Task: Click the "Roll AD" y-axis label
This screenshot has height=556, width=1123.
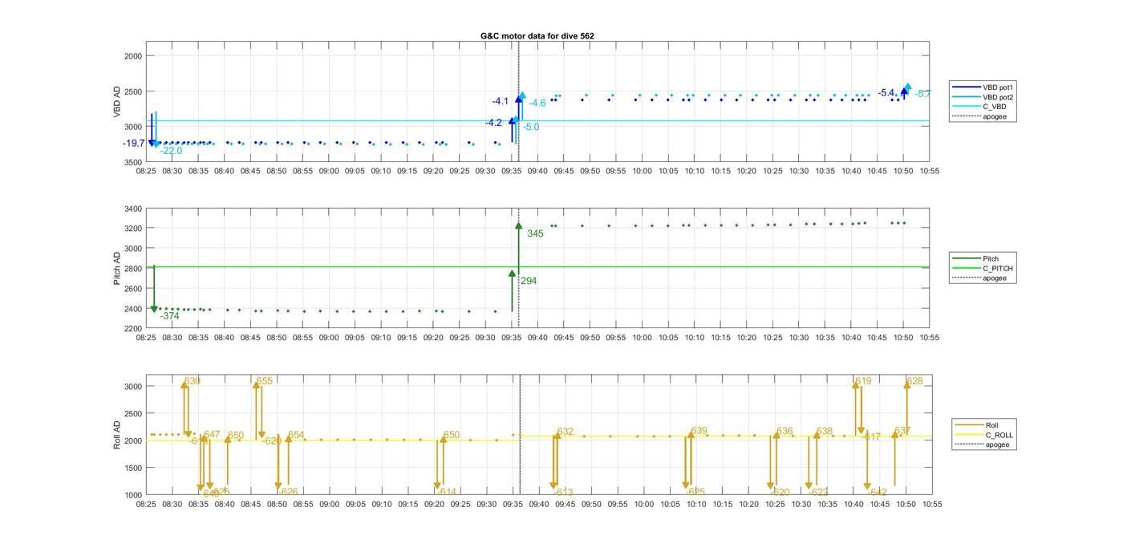Action: 117,434
